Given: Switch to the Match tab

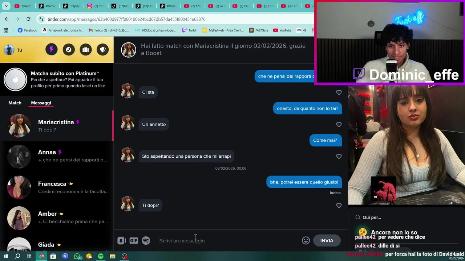Looking at the screenshot, I should pos(15,103).
